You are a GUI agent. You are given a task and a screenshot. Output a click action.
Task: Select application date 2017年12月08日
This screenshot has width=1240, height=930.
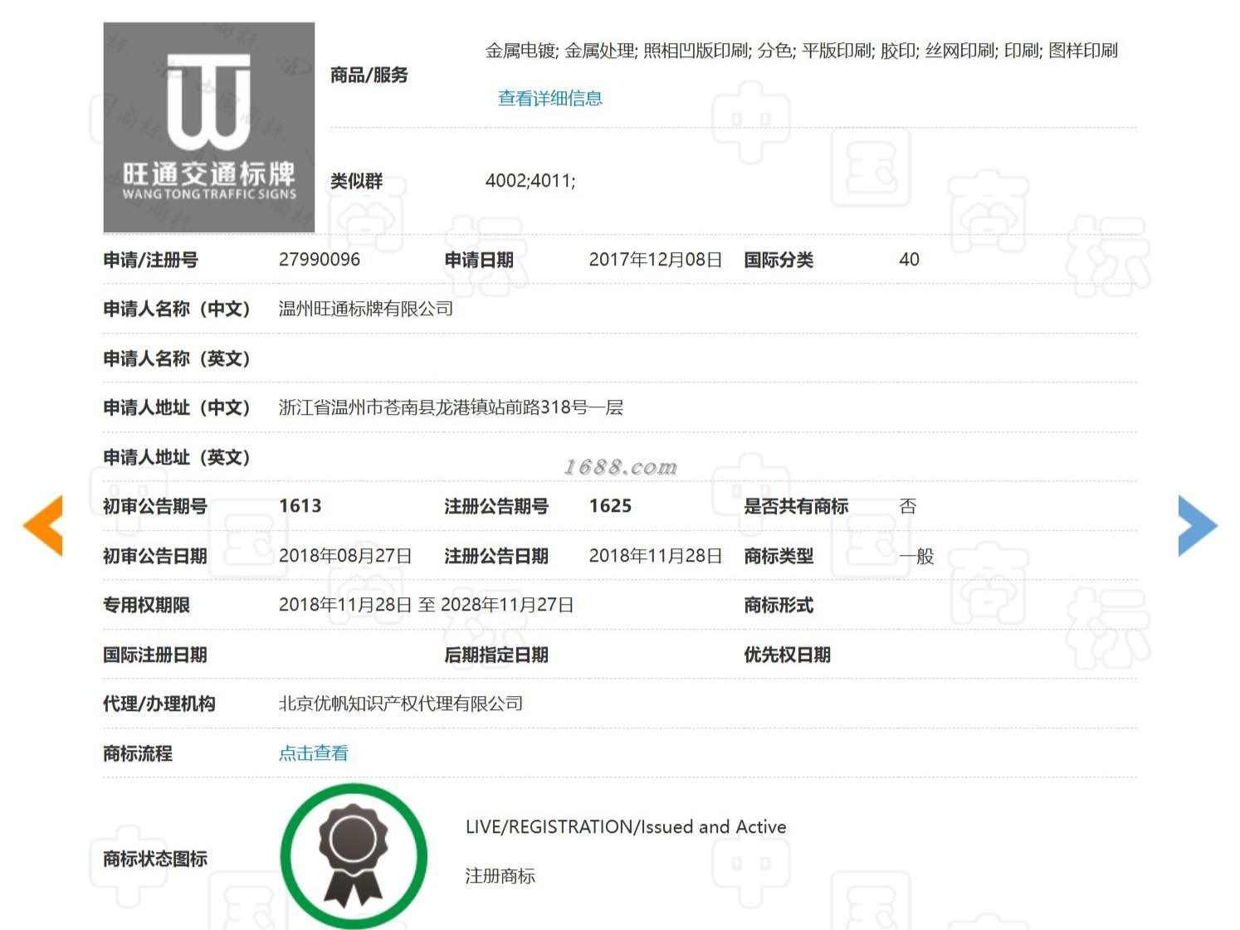pyautogui.click(x=656, y=260)
